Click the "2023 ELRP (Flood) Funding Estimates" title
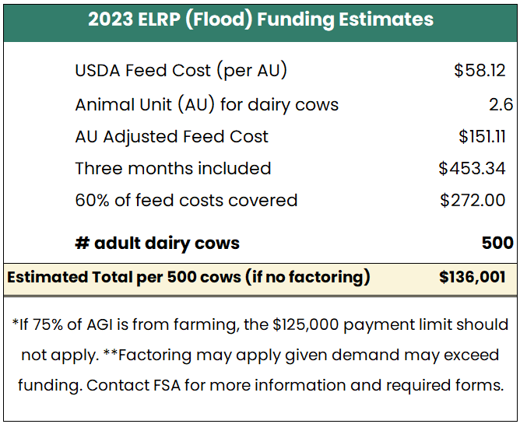Image resolution: width=520 pixels, height=424 pixels. pyautogui.click(x=260, y=20)
